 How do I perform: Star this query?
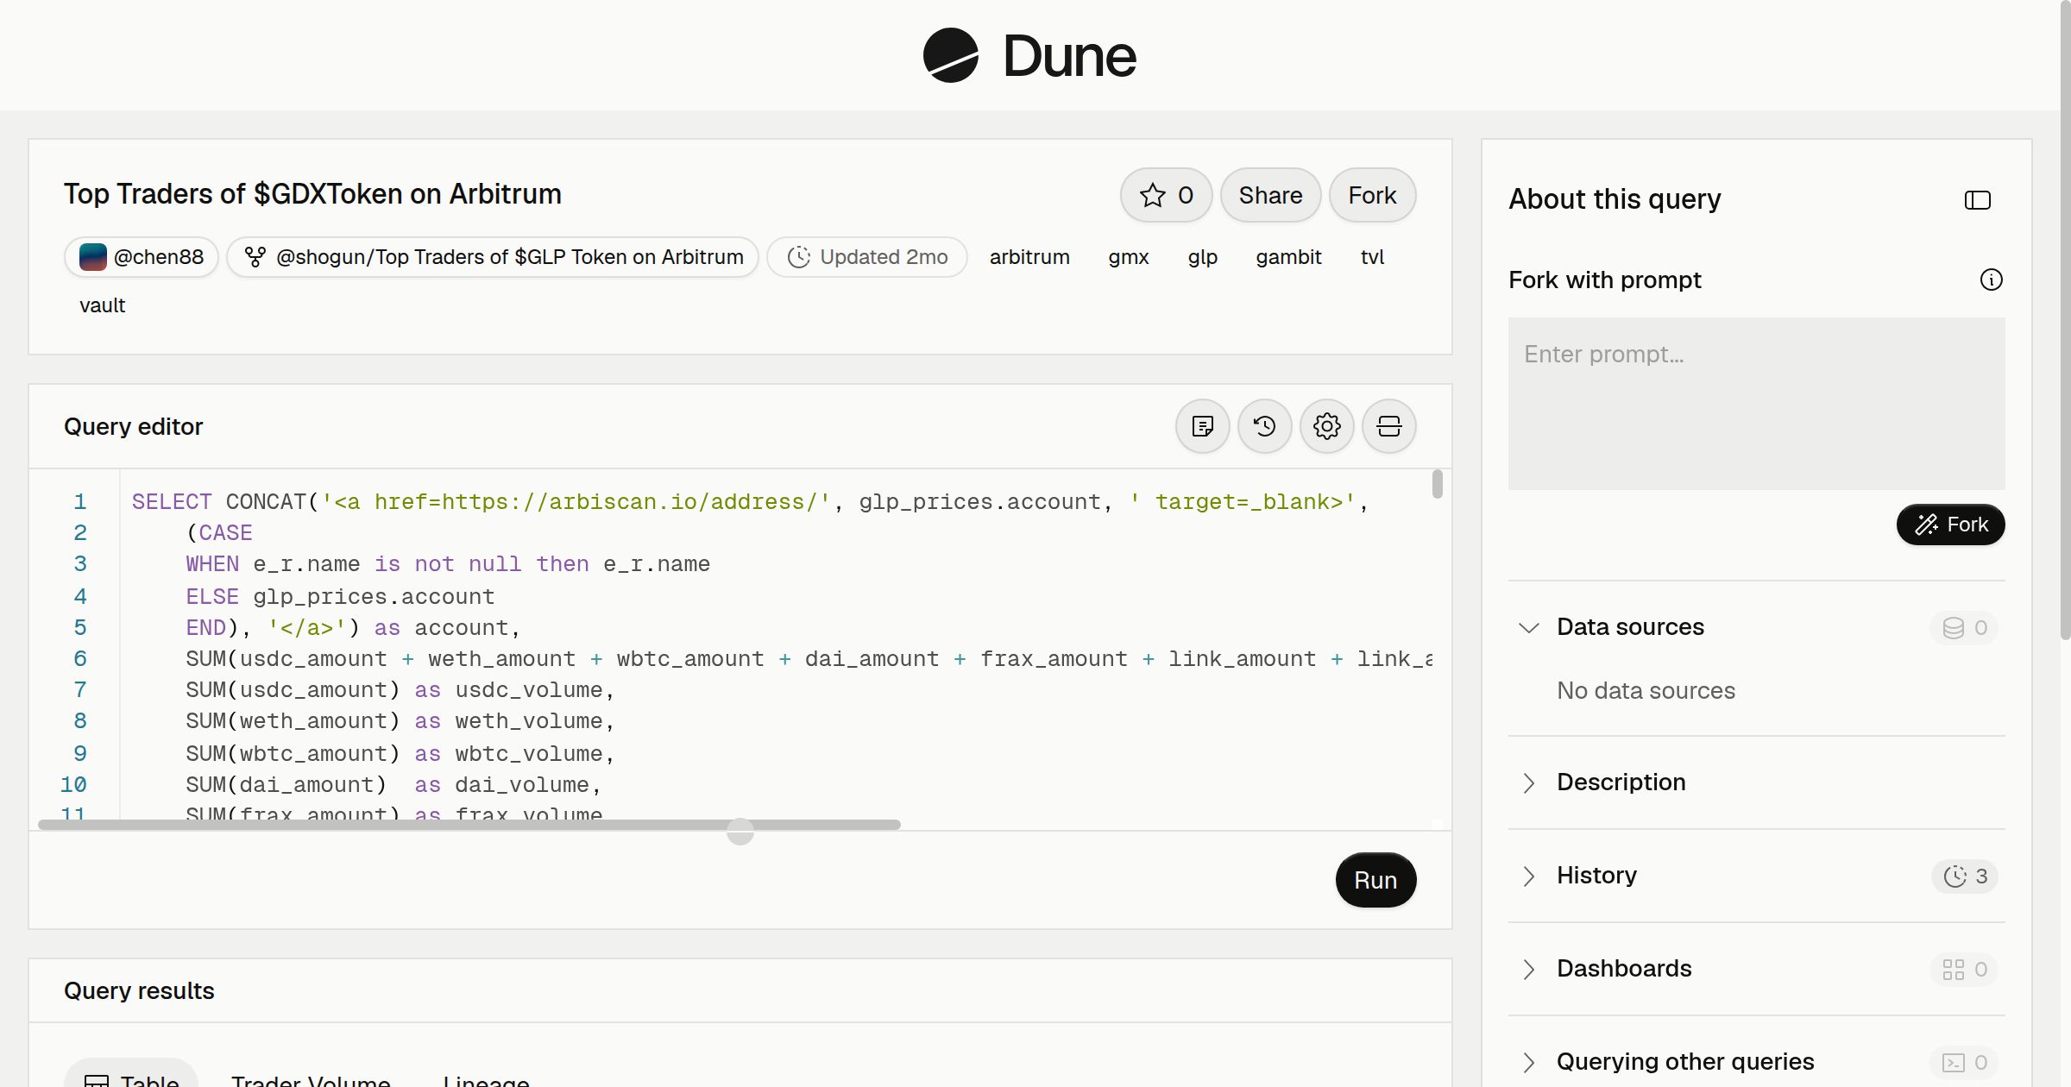pyautogui.click(x=1167, y=195)
